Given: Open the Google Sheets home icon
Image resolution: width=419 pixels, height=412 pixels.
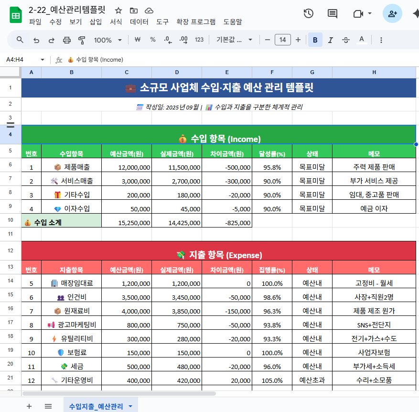Looking at the screenshot, I should tap(15, 15).
